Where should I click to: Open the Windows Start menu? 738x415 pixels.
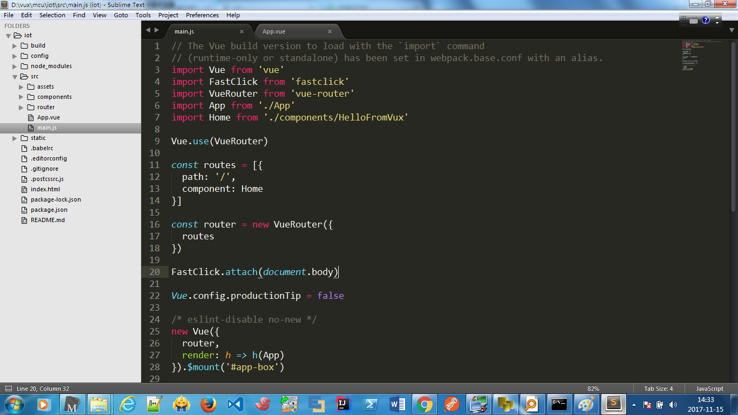pos(14,404)
